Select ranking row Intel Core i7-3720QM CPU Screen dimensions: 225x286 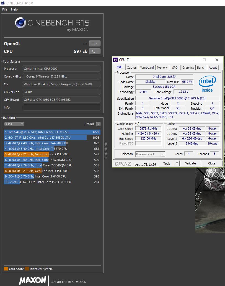(x=52, y=160)
